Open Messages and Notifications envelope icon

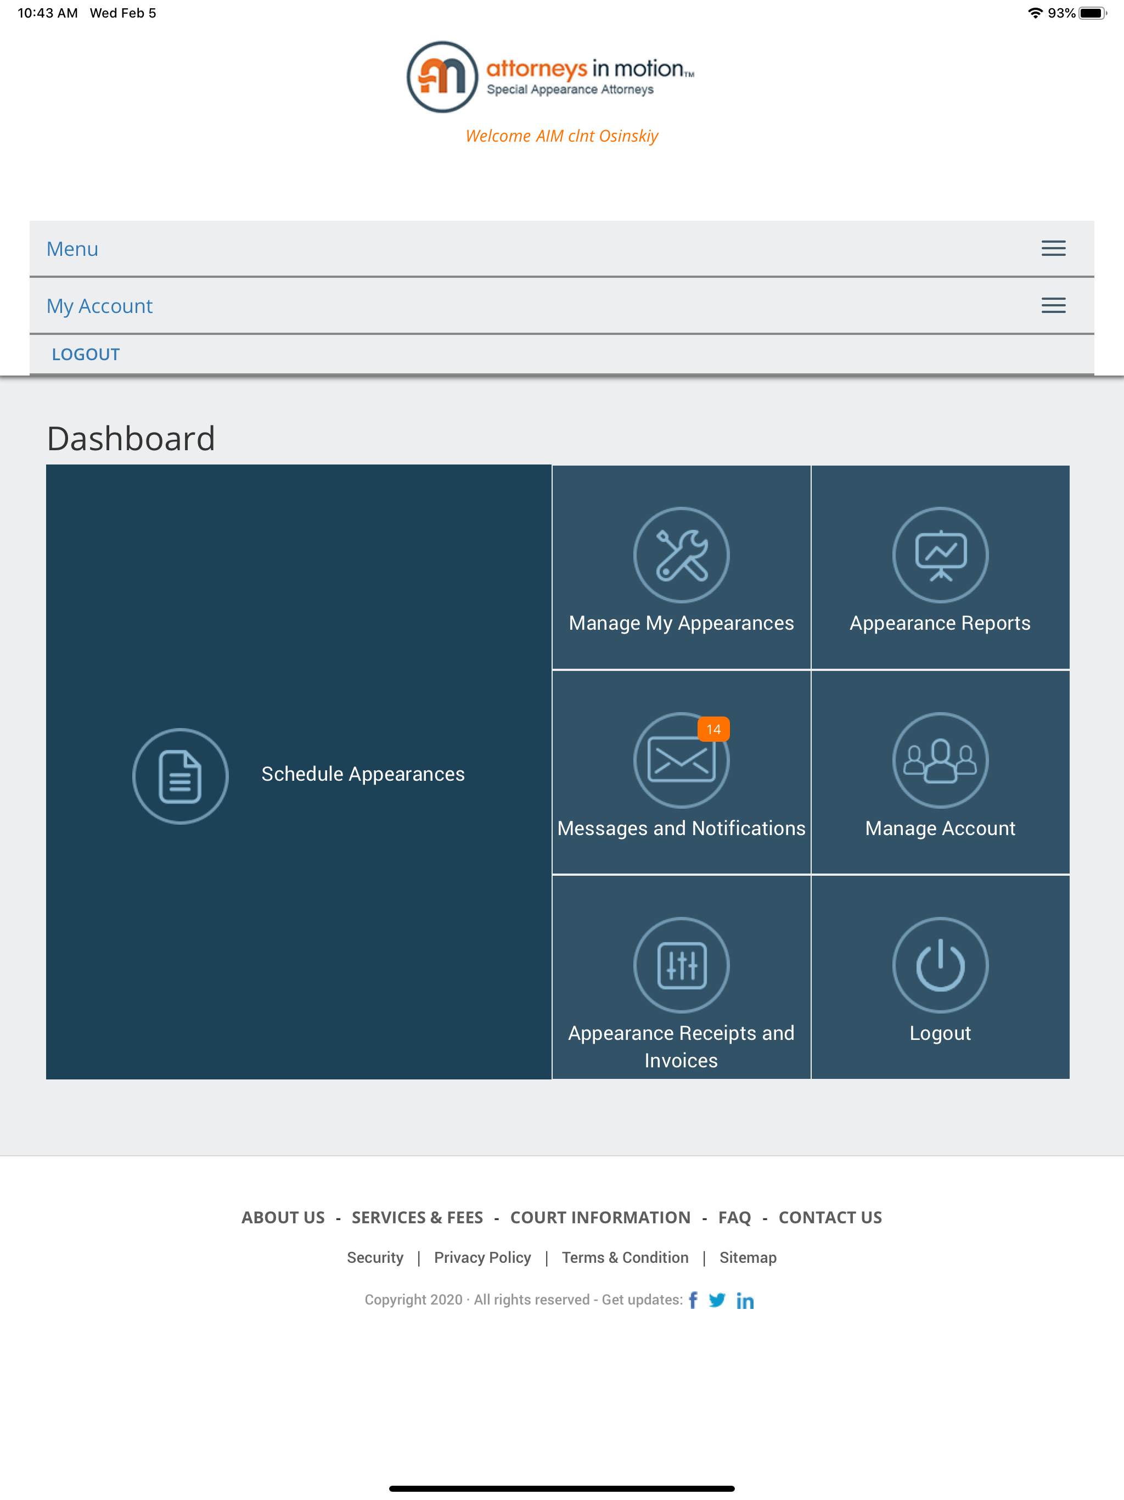point(681,760)
